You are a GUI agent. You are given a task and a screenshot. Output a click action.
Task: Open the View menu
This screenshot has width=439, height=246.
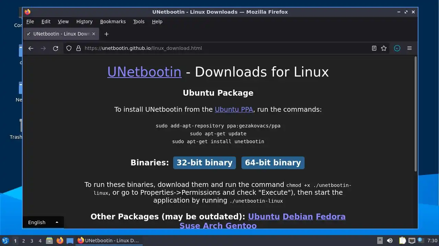(x=63, y=22)
